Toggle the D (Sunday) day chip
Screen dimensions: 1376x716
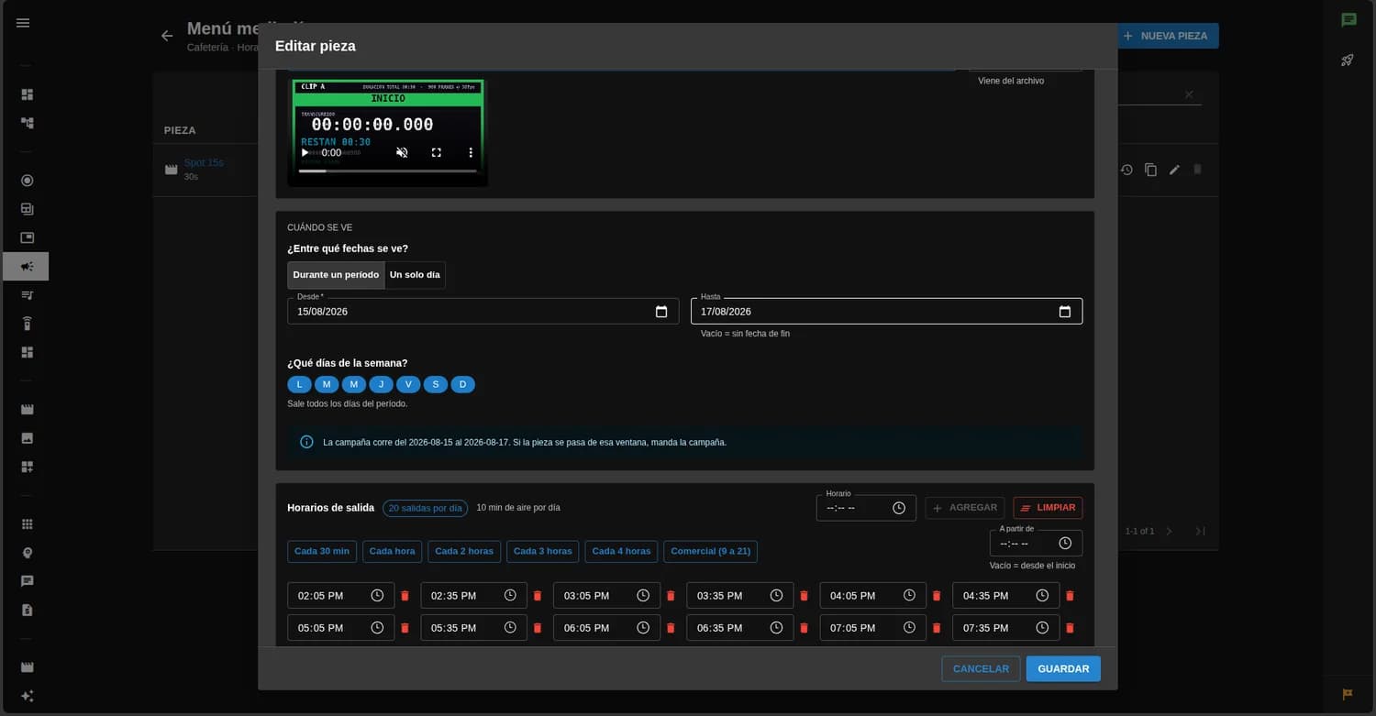click(x=462, y=384)
